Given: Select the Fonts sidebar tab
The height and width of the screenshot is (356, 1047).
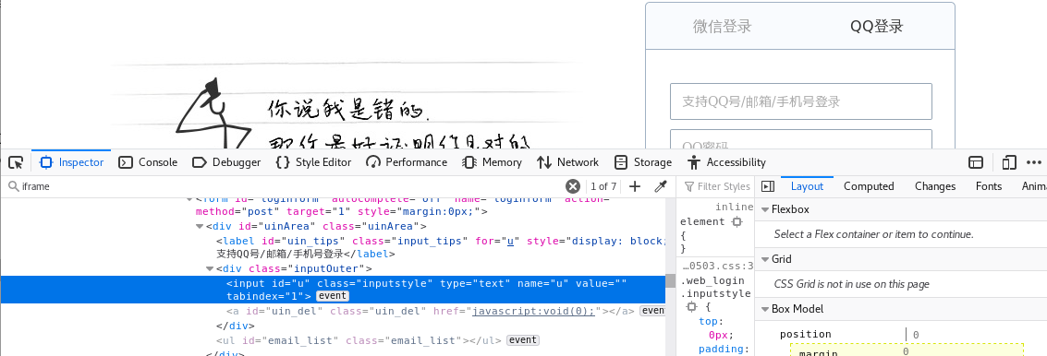Looking at the screenshot, I should tap(989, 186).
